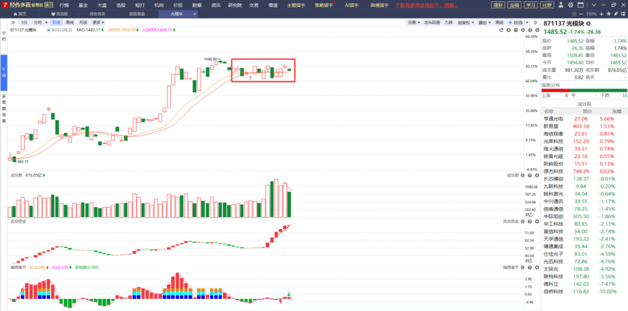Screen dimensions: 628x311
Task: Expand the BOLL indicator selector arrow
Action: (49, 30)
